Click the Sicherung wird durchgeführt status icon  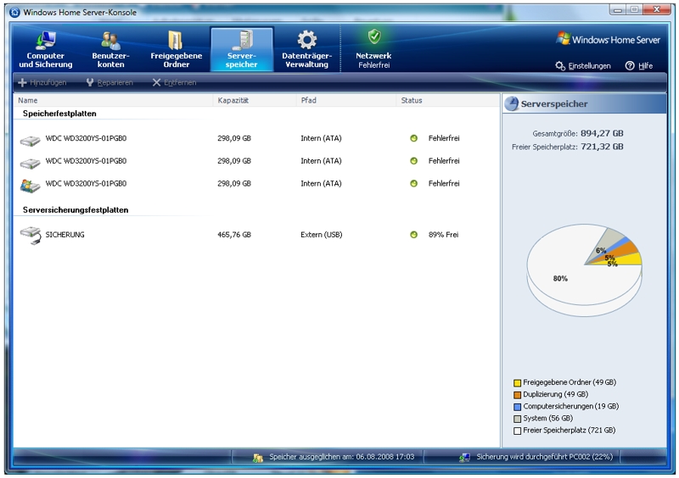coord(464,458)
